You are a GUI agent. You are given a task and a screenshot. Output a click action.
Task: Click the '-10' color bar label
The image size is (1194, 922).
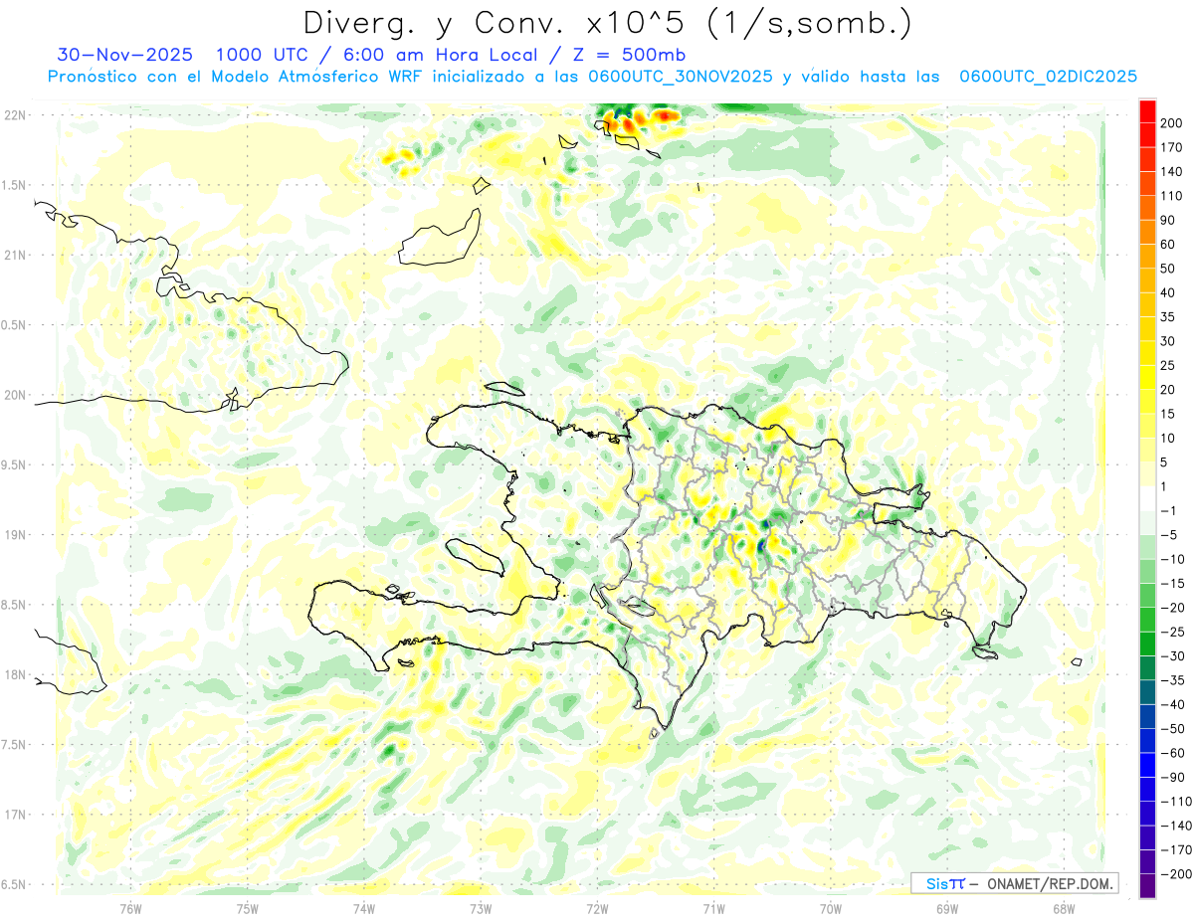click(1174, 560)
